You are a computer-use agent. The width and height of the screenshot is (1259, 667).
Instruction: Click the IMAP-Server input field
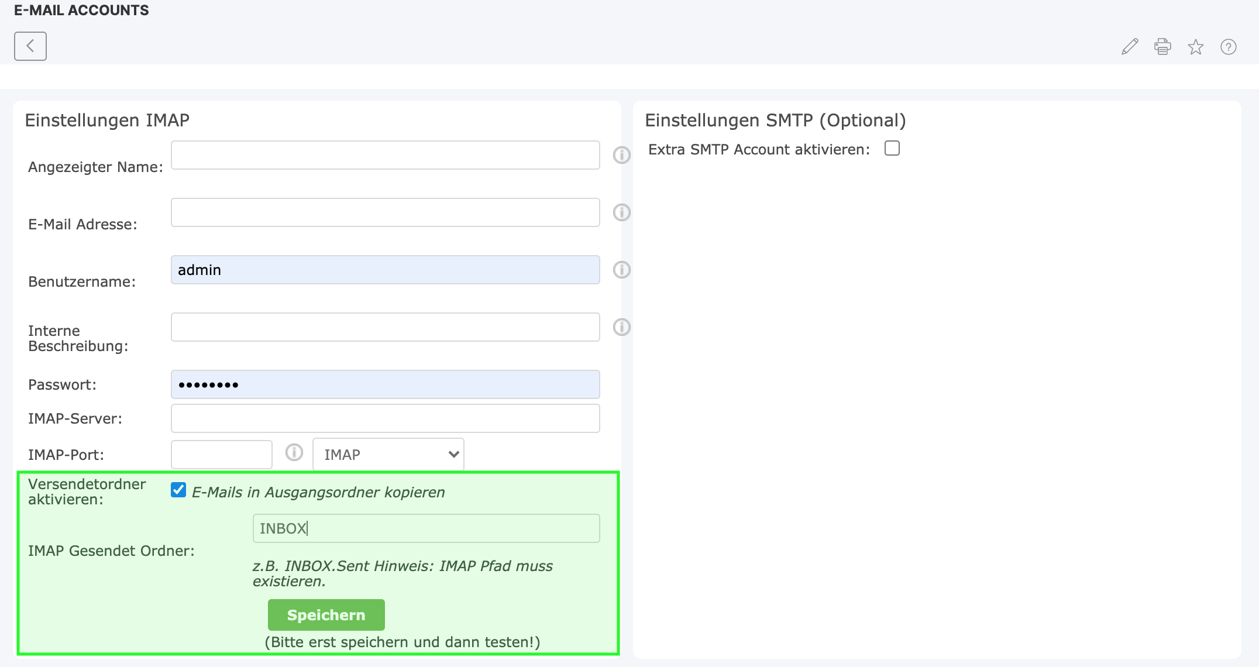click(x=385, y=418)
